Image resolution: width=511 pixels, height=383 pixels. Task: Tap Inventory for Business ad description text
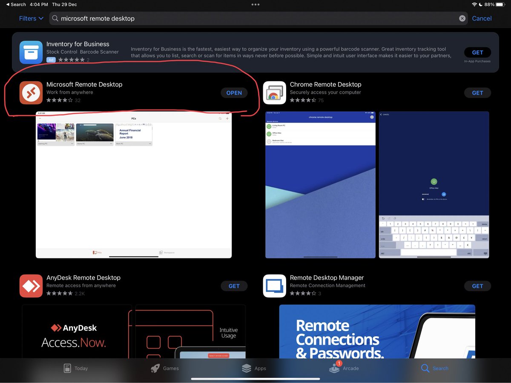point(291,52)
